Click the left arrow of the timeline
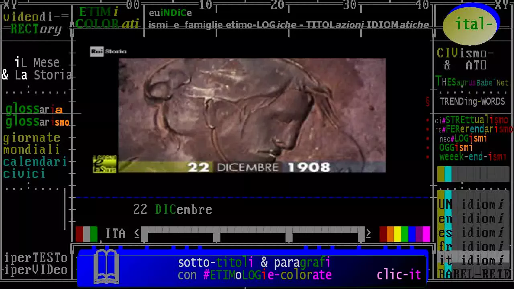This screenshot has width=514, height=289. pos(137,233)
